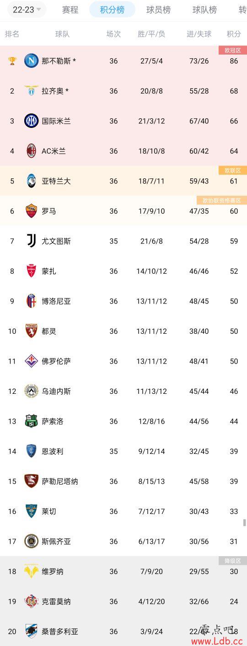Click the Lazio eagle logo
This screenshot has width=247, height=646.
point(31,91)
